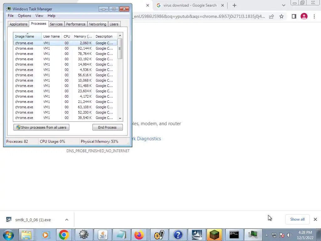The height and width of the screenshot is (241, 321).
Task: Select chrome.exe row using 33,192 K
Action: tap(65, 59)
